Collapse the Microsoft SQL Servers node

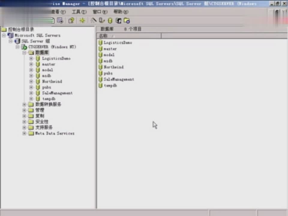click(x=4, y=35)
